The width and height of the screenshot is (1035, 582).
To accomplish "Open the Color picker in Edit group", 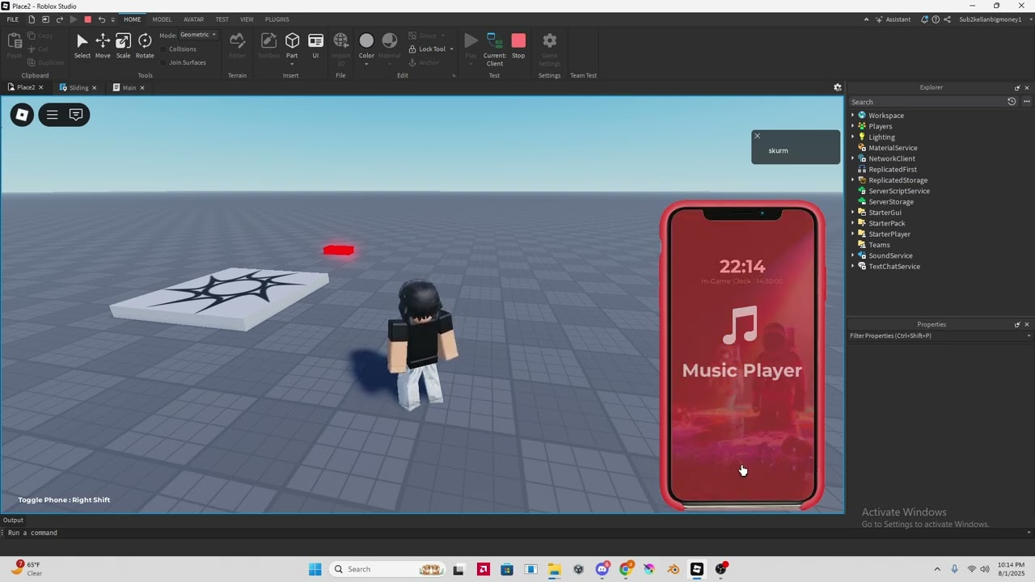I will point(366,46).
